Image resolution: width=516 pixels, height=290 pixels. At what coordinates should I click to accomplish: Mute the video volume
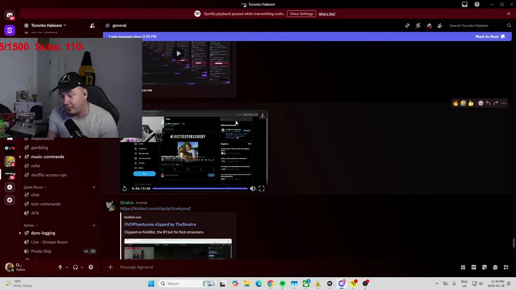(252, 188)
